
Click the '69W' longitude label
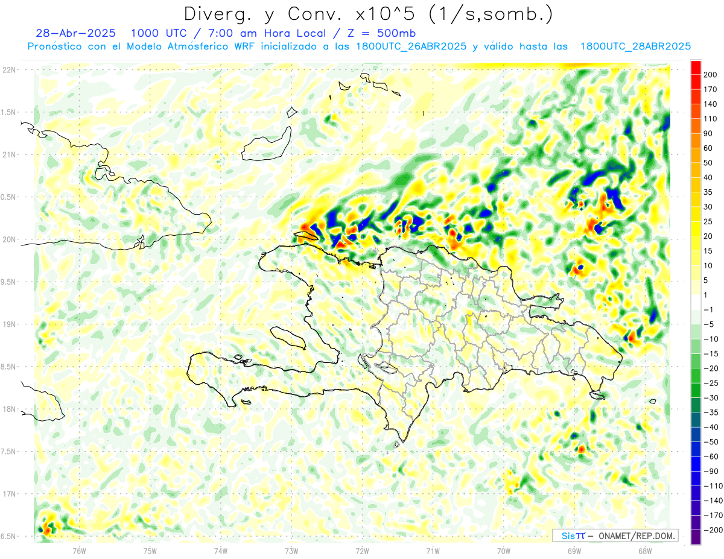(574, 551)
